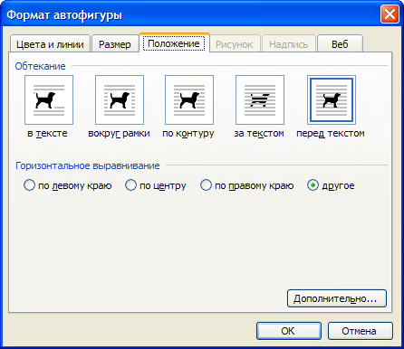
Task: Open the 'Веб' tab
Action: [340, 44]
